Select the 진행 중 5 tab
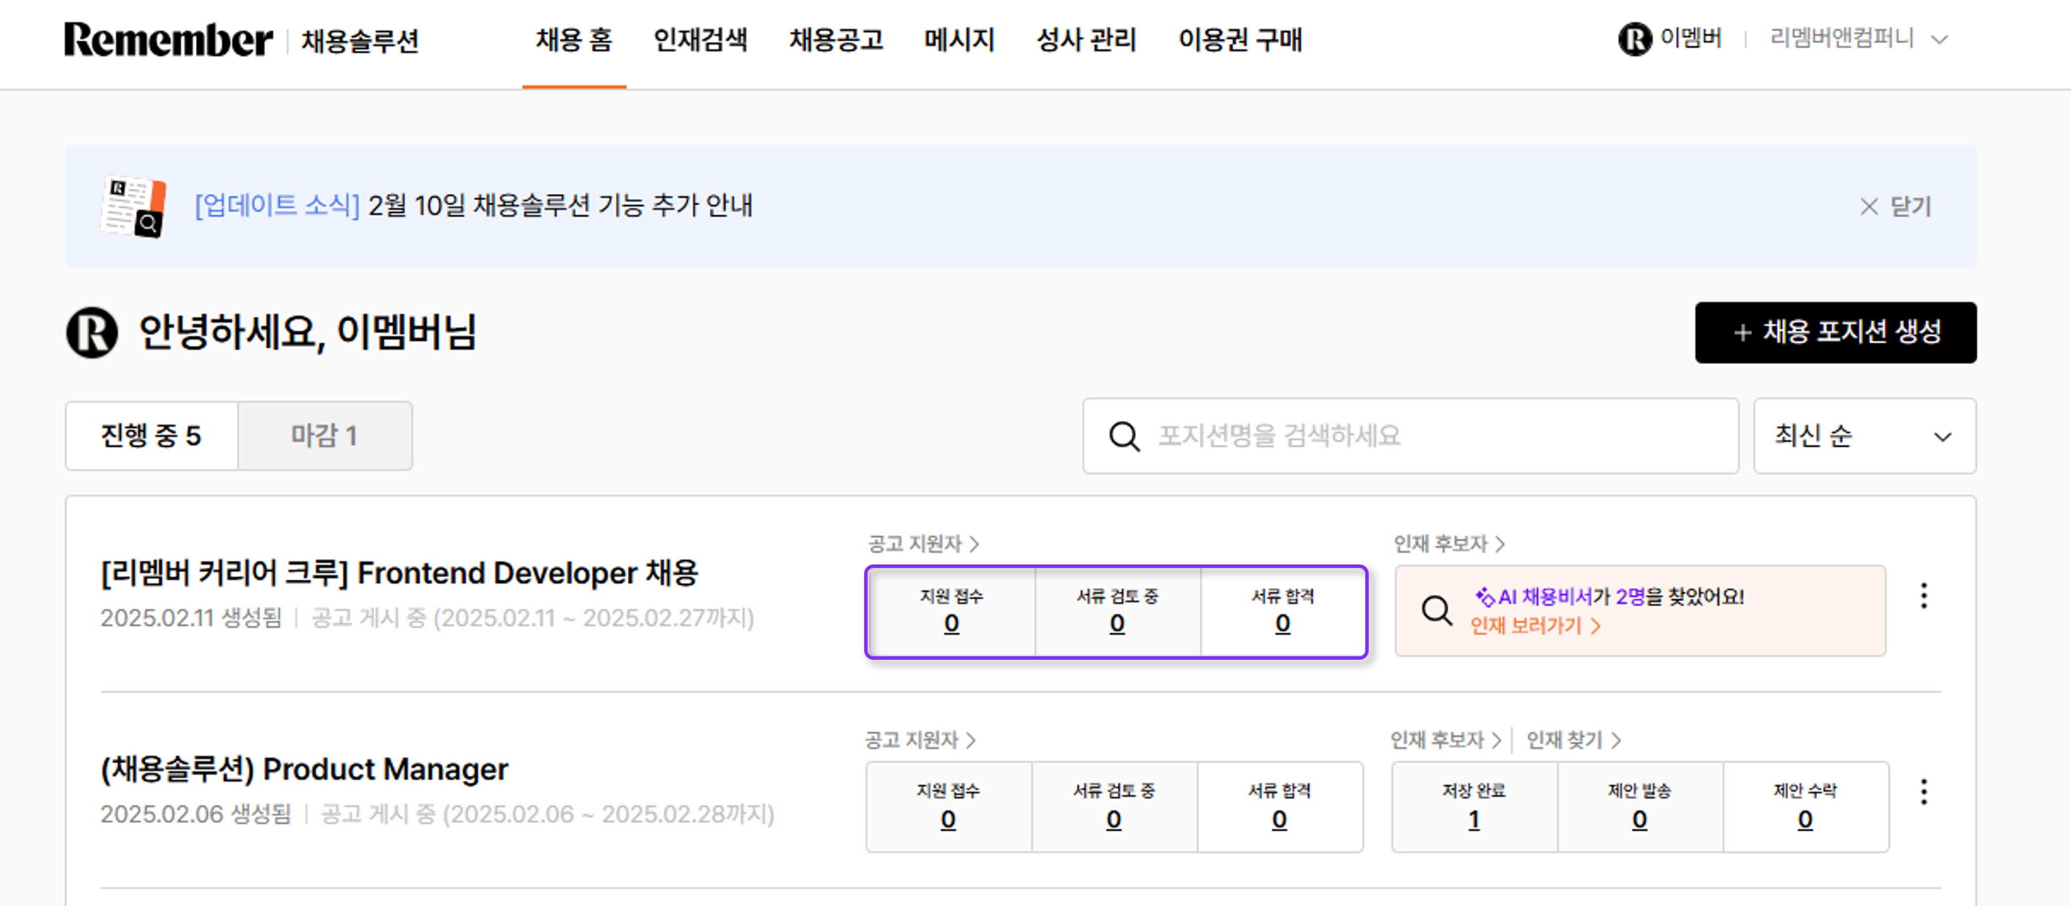The image size is (2071, 906). coord(151,436)
